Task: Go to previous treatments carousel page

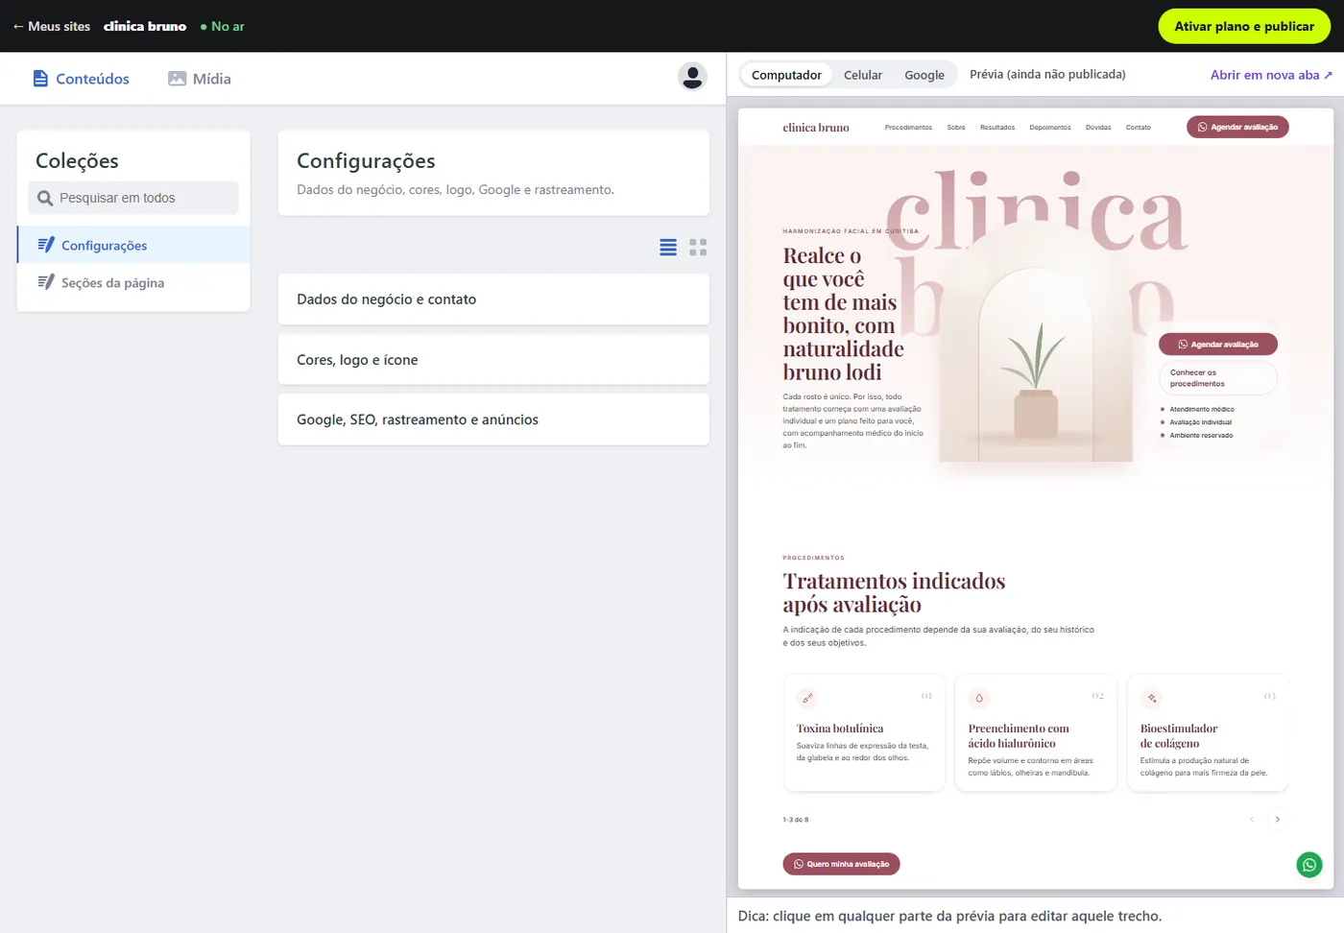Action: (x=1252, y=819)
